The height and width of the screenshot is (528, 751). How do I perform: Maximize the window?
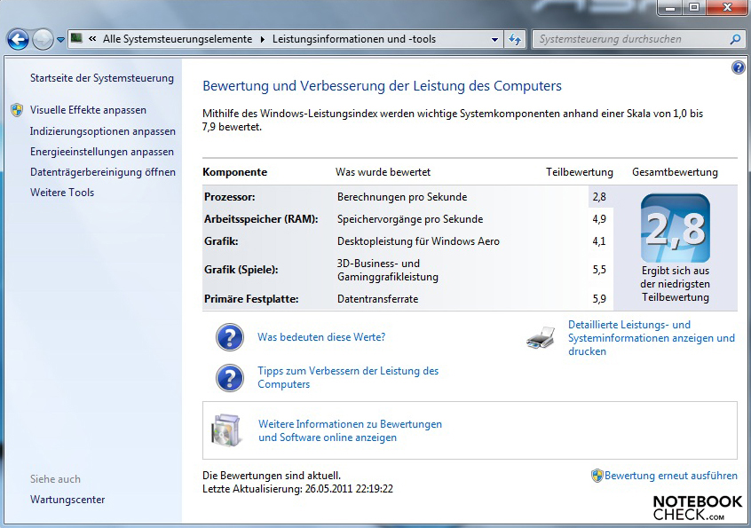tap(694, 8)
